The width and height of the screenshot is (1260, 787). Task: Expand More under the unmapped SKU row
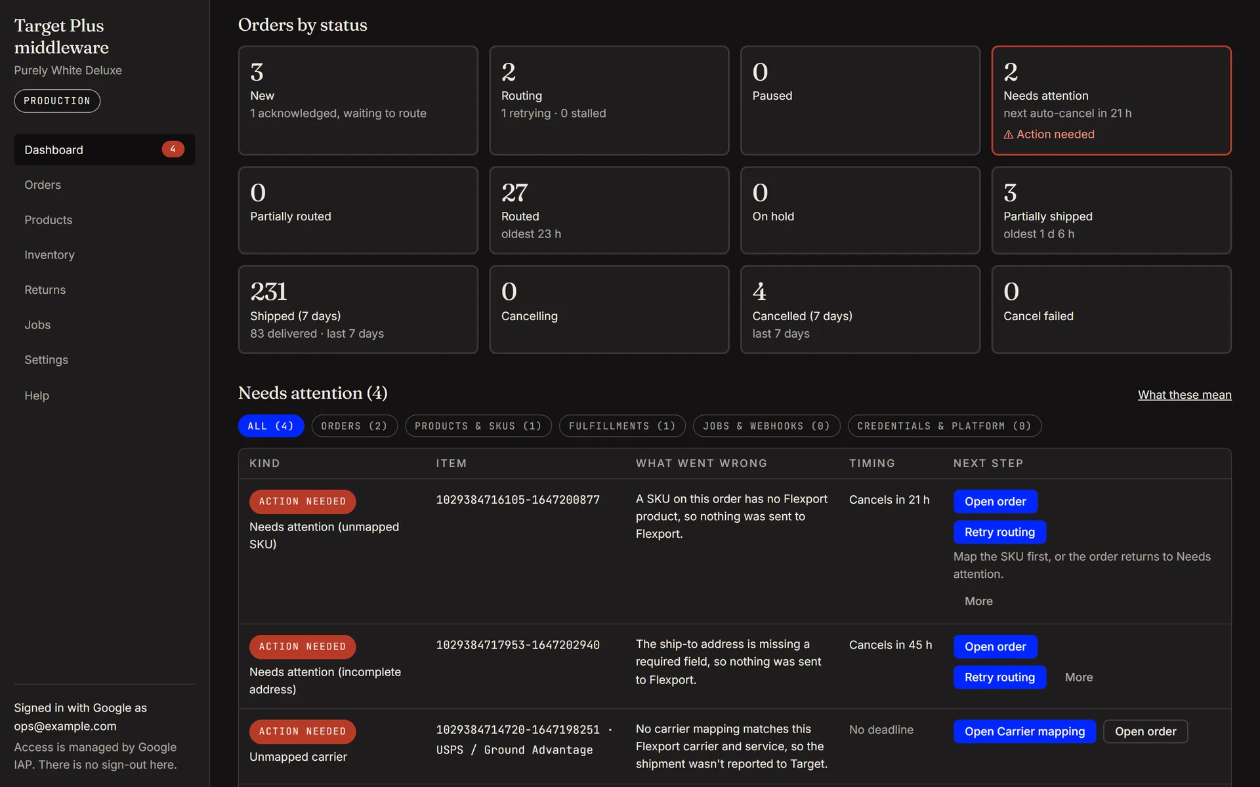(978, 601)
